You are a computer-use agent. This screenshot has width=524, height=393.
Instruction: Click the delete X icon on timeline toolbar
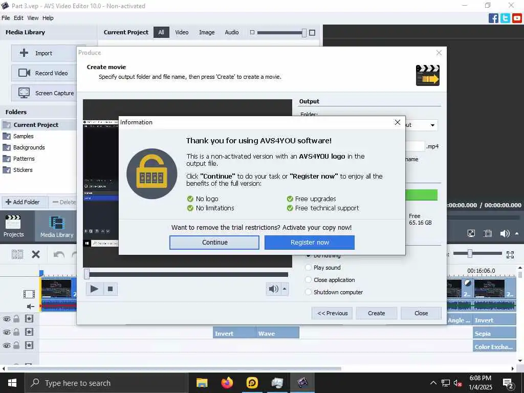[36, 255]
